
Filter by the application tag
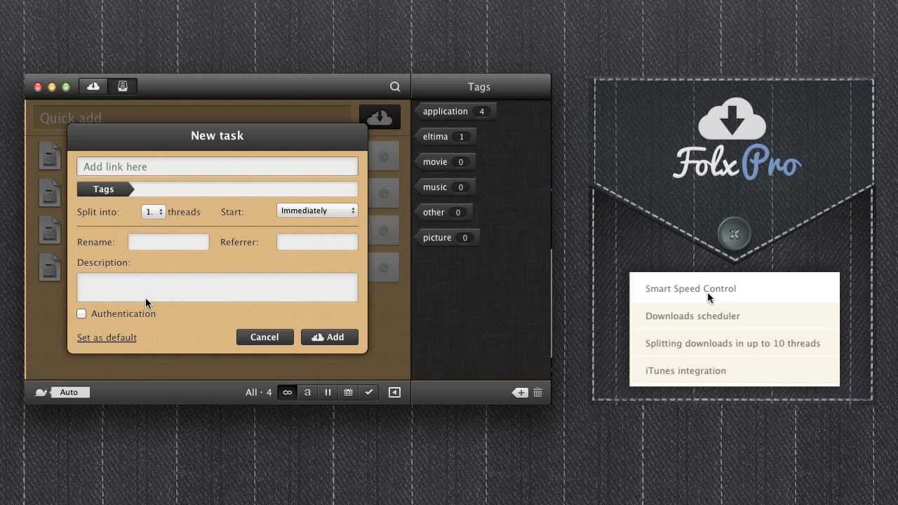tap(455, 112)
